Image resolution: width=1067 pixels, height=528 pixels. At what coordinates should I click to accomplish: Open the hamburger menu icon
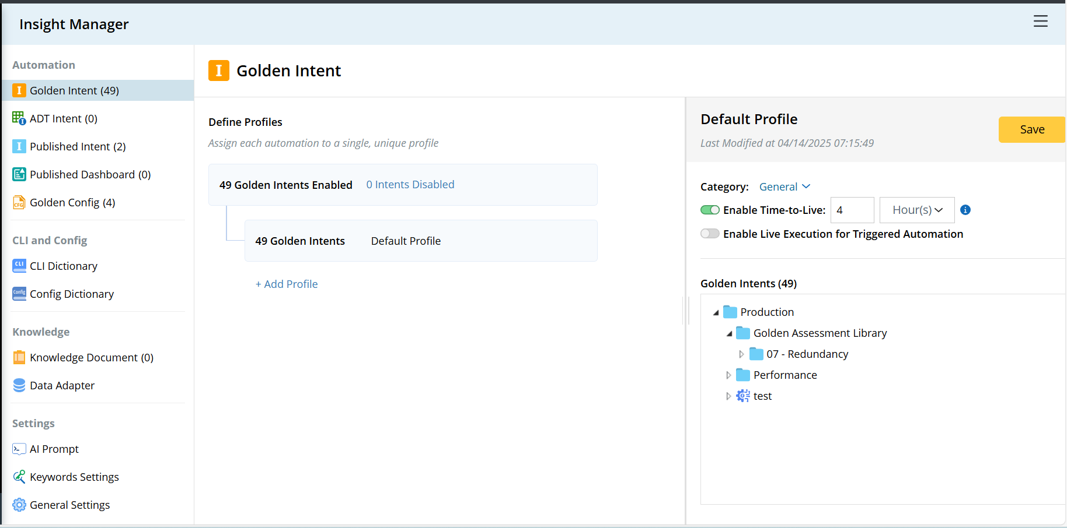(1040, 22)
